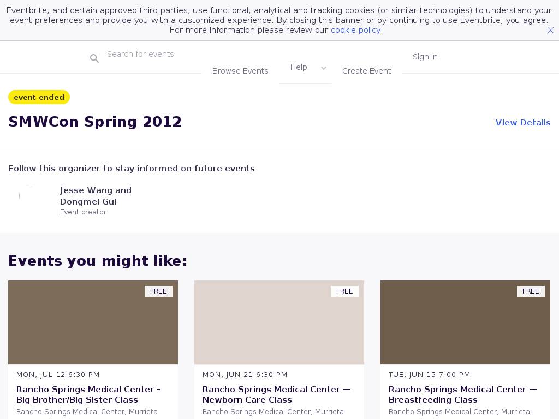Expand the Help dropdown chevron

click(x=324, y=68)
